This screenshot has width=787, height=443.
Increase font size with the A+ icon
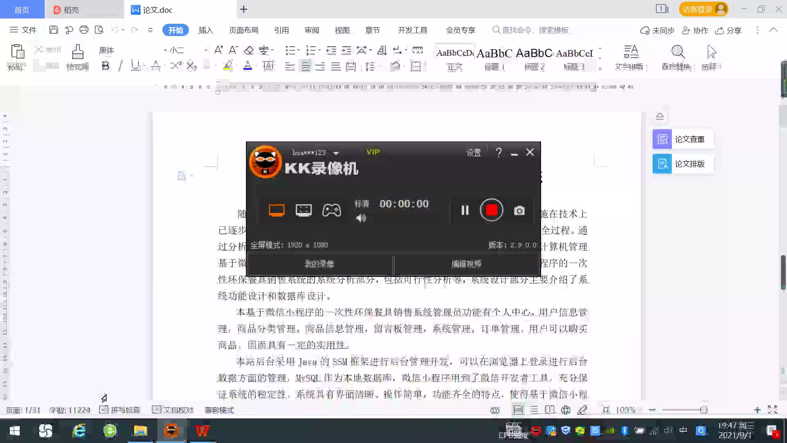point(218,50)
